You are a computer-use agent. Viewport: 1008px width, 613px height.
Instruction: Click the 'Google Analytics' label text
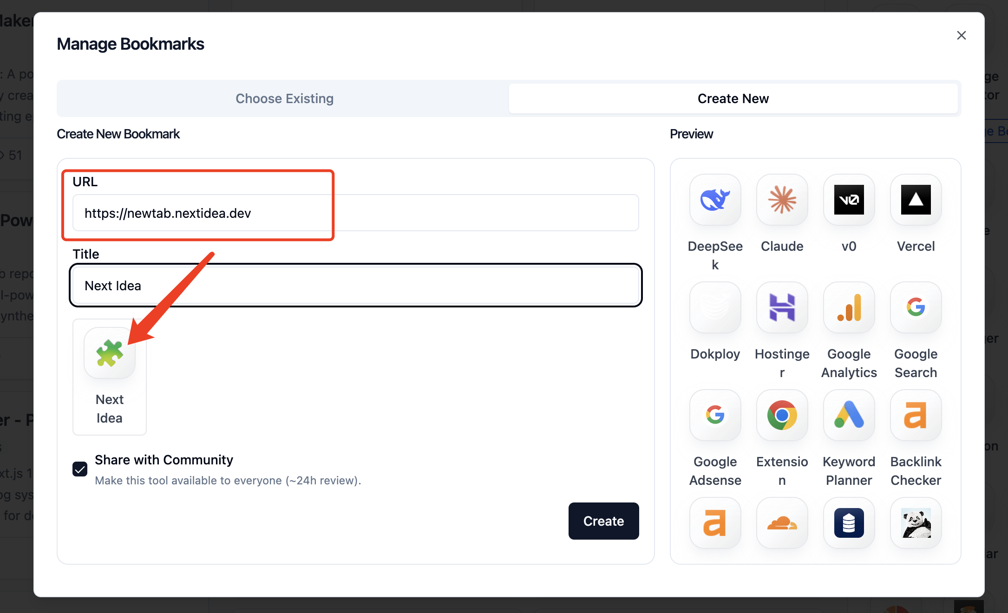pyautogui.click(x=849, y=363)
